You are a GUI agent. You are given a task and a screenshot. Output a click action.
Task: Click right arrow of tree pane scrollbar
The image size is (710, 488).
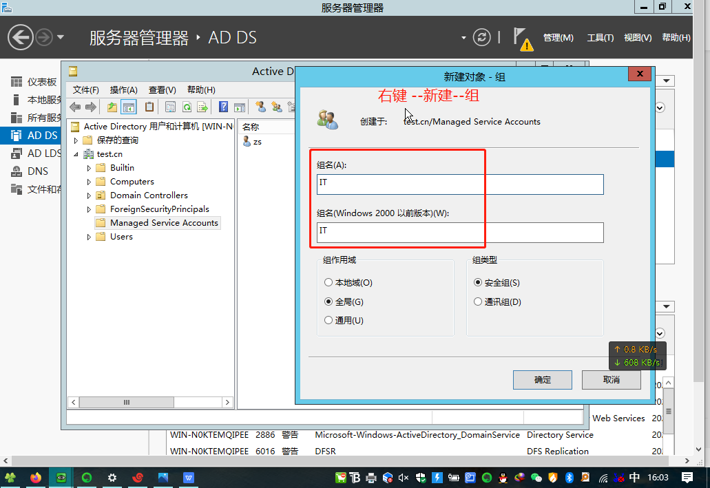point(227,402)
